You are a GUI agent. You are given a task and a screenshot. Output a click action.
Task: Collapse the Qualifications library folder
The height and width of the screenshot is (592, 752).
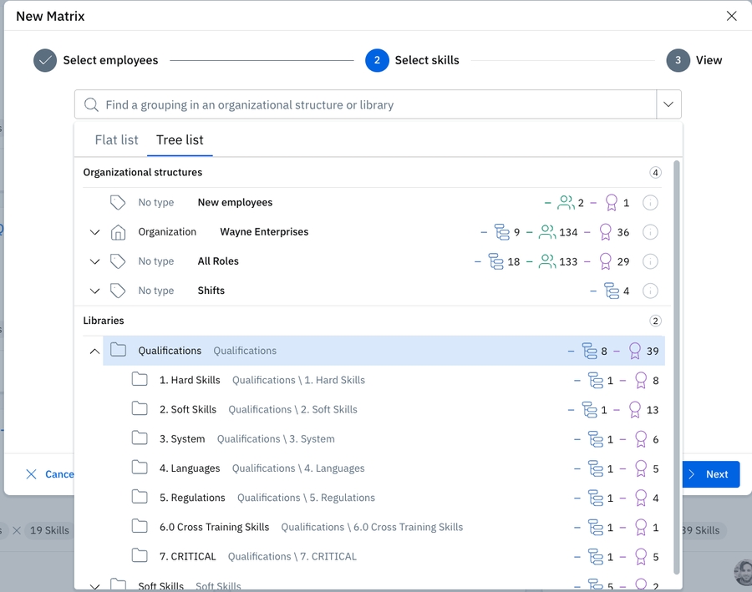click(x=94, y=351)
